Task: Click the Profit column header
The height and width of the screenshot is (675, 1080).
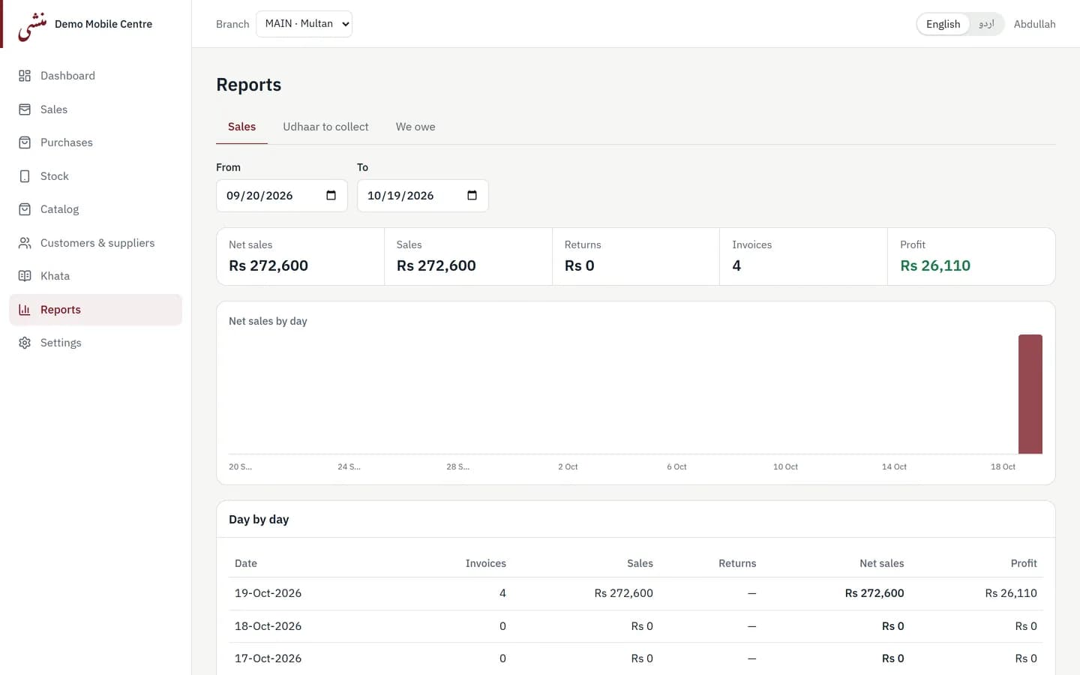Action: pos(1024,563)
